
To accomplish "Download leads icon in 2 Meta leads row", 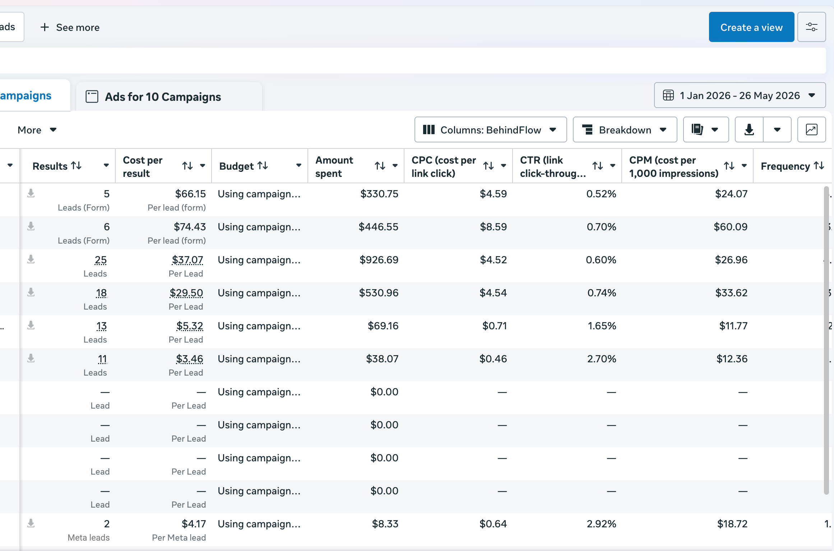I will pyautogui.click(x=31, y=523).
